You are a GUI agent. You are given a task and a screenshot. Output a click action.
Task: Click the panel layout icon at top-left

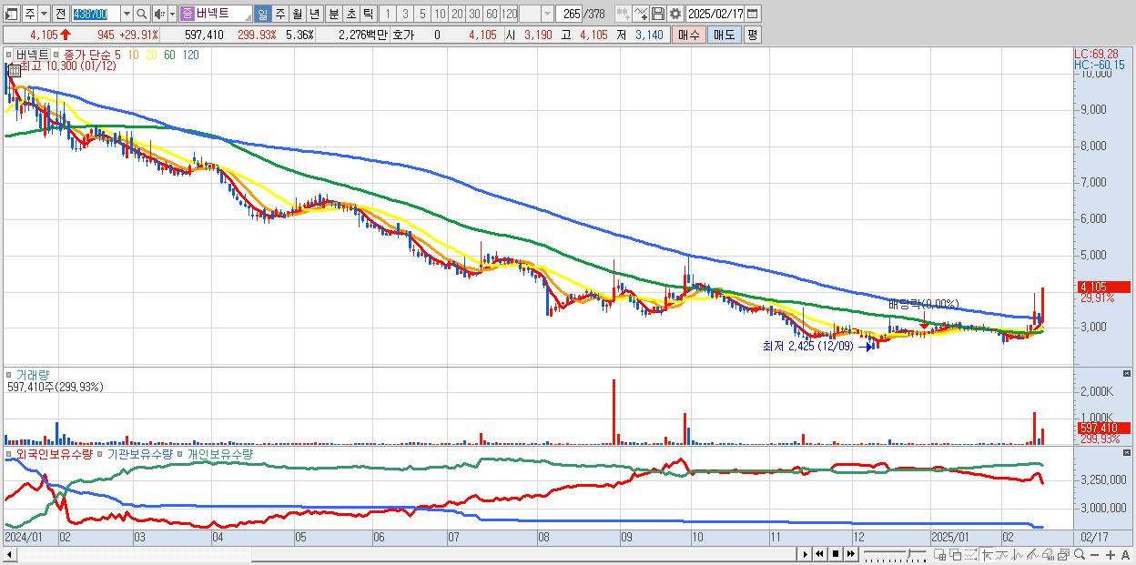point(11,14)
